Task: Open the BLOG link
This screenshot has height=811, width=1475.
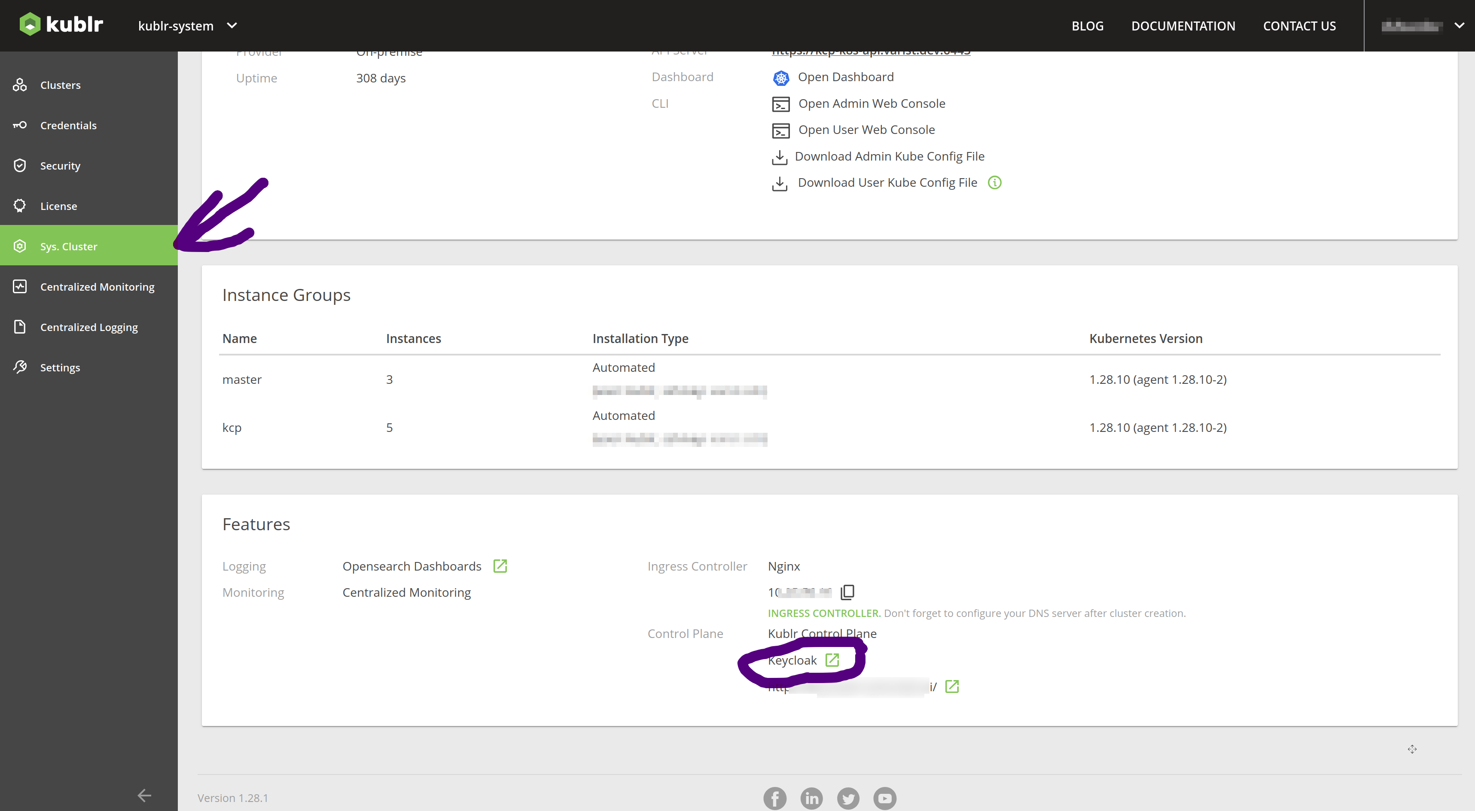Action: pos(1087,26)
